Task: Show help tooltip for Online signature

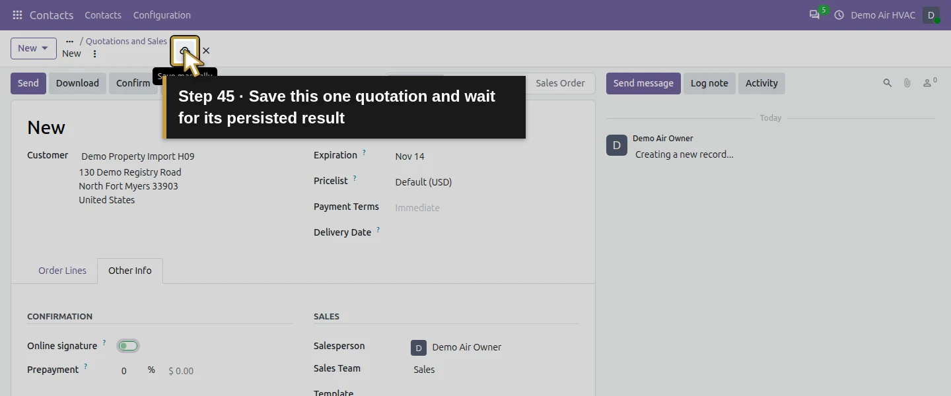Action: coord(104,343)
